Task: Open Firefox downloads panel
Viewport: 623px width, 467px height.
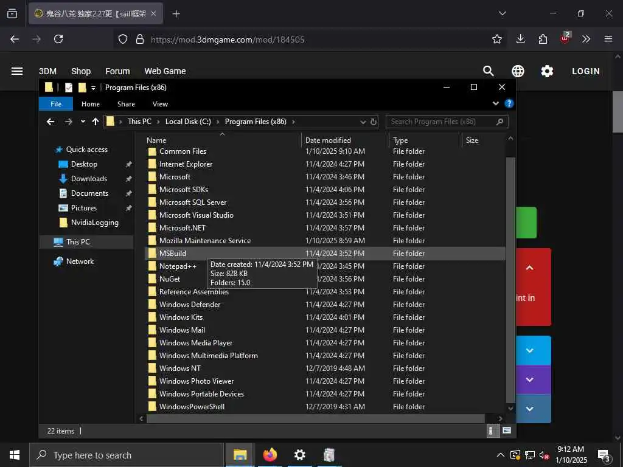Action: 521,39
